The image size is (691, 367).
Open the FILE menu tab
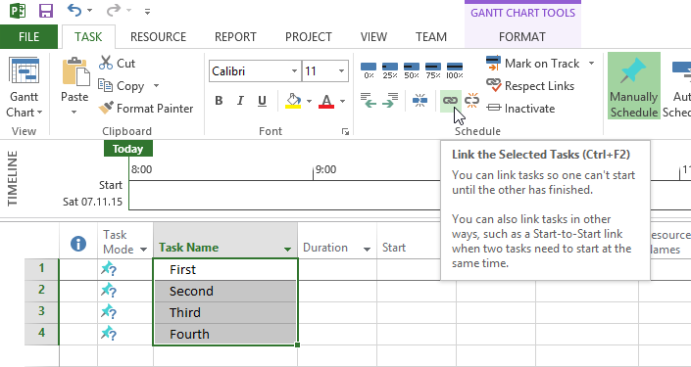coord(29,37)
